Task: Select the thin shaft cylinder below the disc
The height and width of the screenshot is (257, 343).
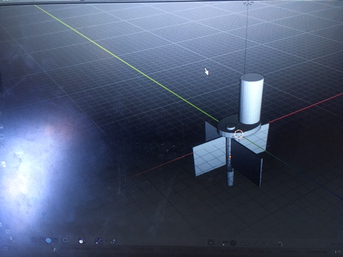Action: click(x=229, y=162)
